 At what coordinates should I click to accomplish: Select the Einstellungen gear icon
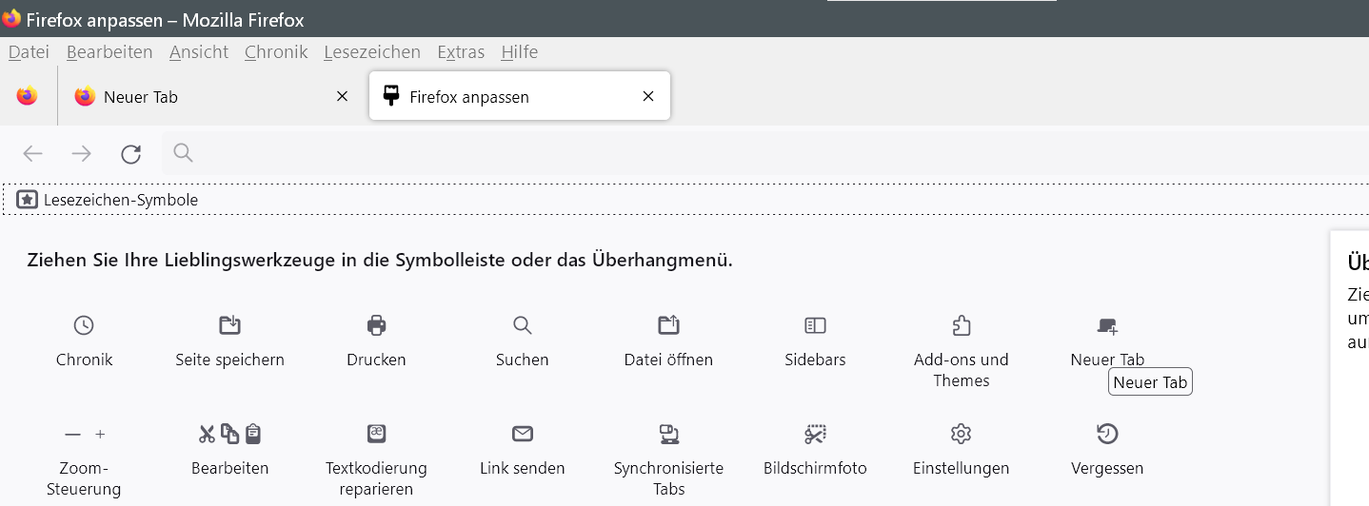(961, 435)
